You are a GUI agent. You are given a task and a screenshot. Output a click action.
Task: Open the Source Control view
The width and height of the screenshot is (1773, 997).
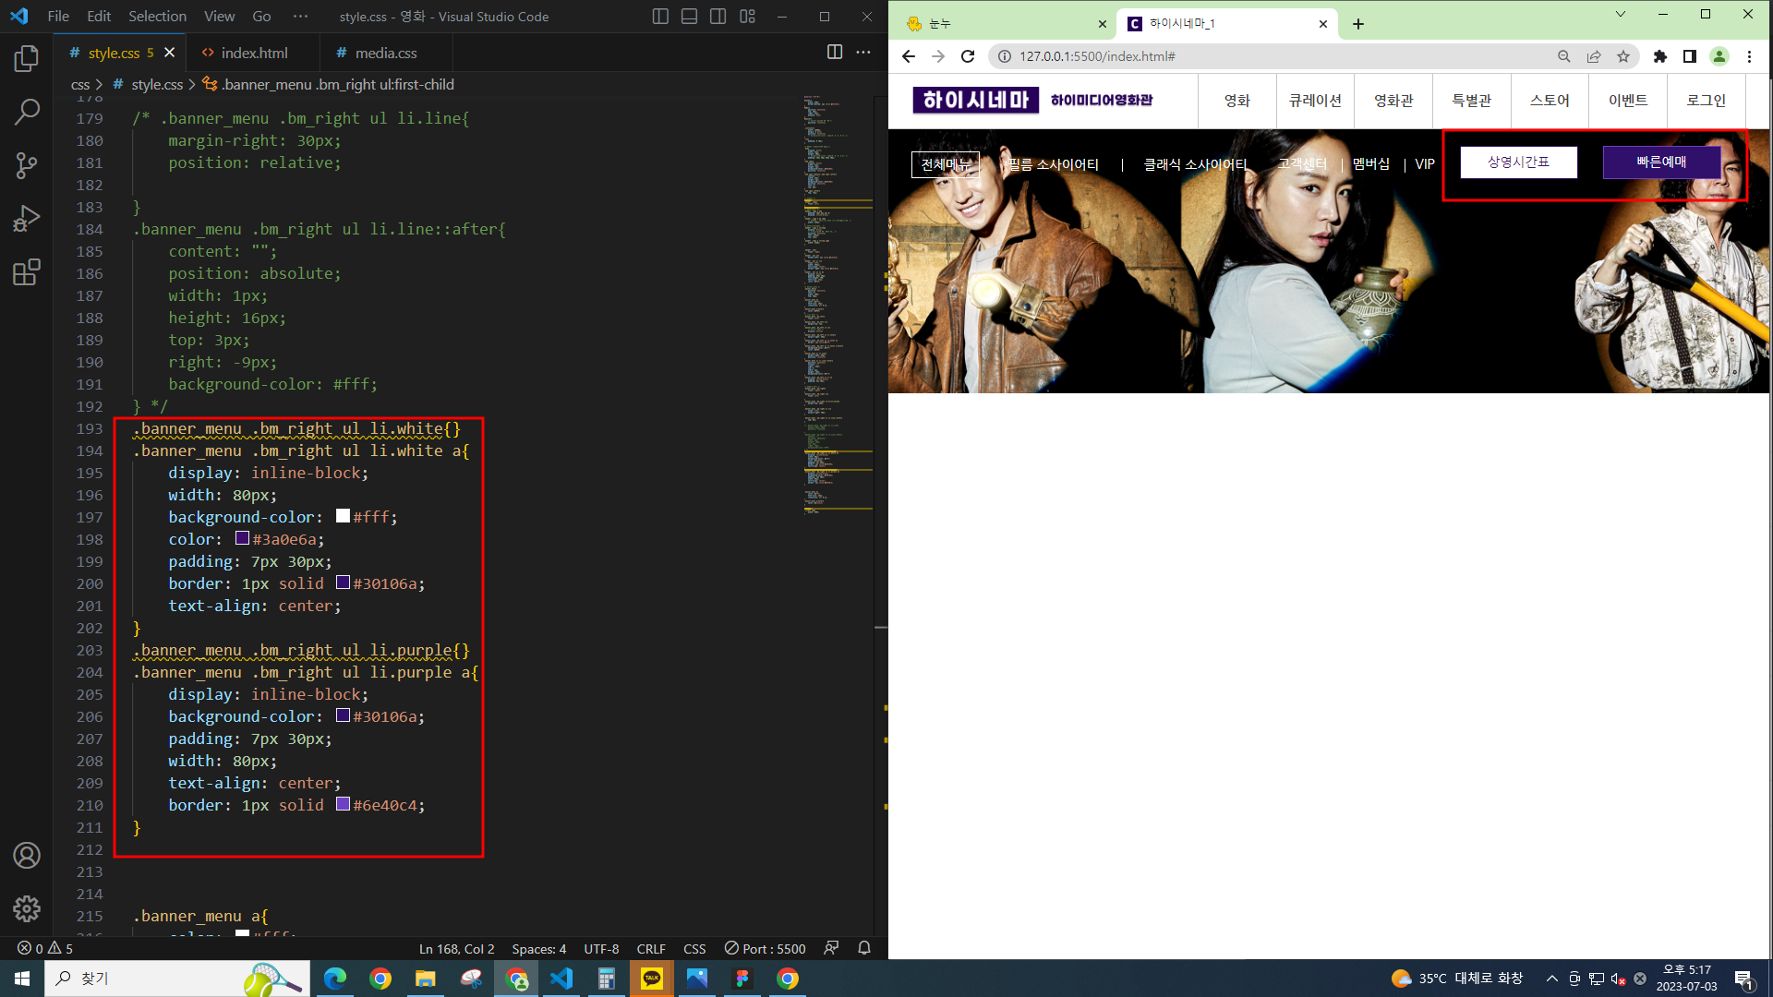pyautogui.click(x=27, y=165)
